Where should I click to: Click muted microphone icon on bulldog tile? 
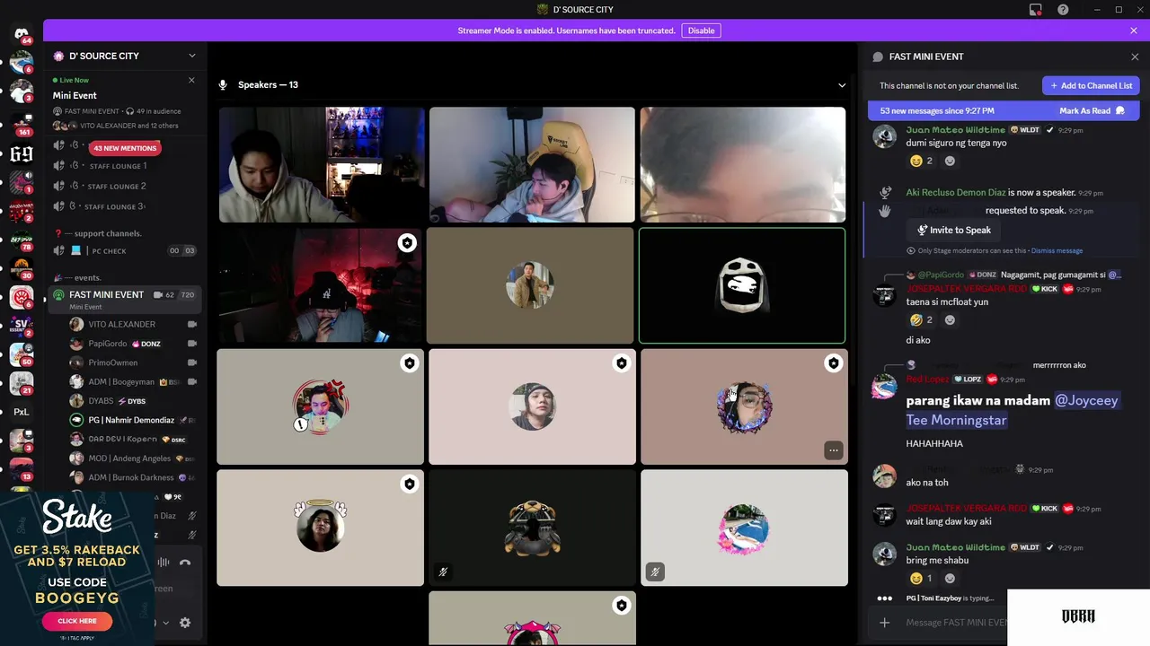[443, 572]
